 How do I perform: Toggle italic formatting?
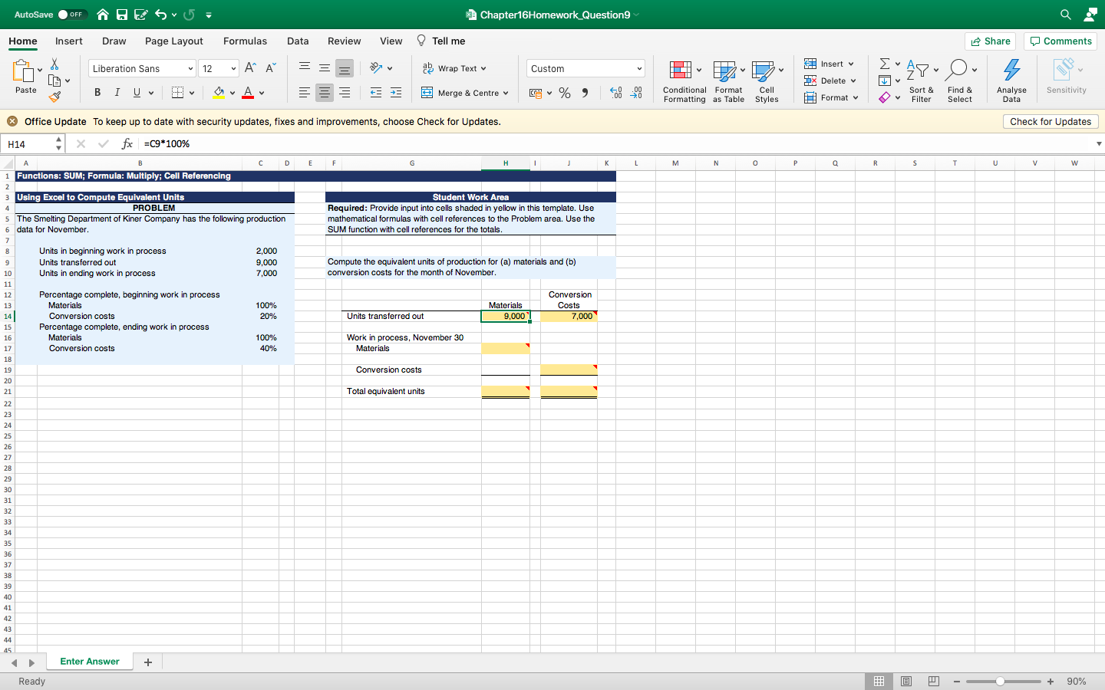[117, 92]
